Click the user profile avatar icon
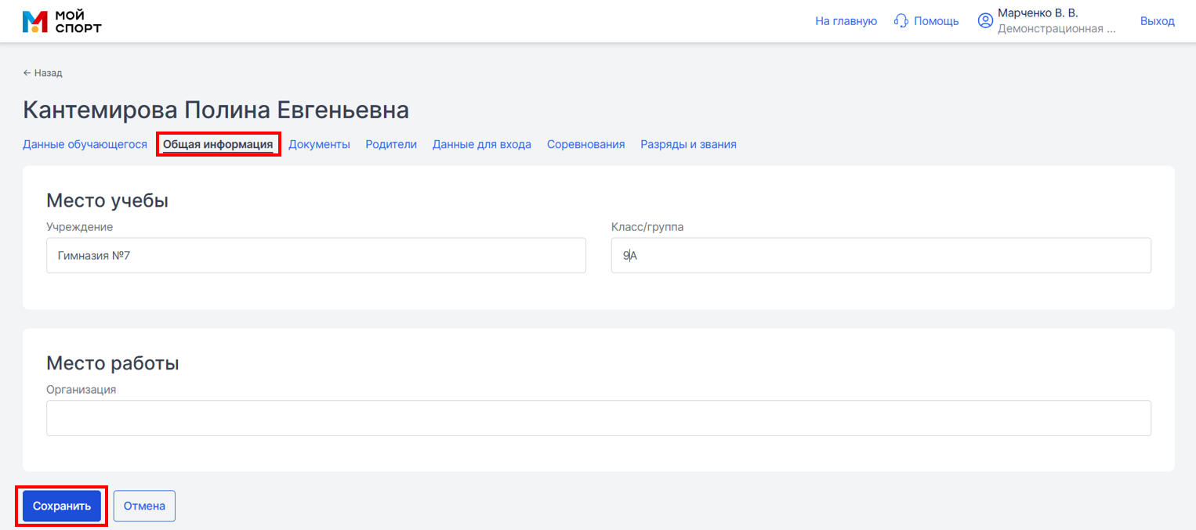The image size is (1196, 530). (x=985, y=21)
